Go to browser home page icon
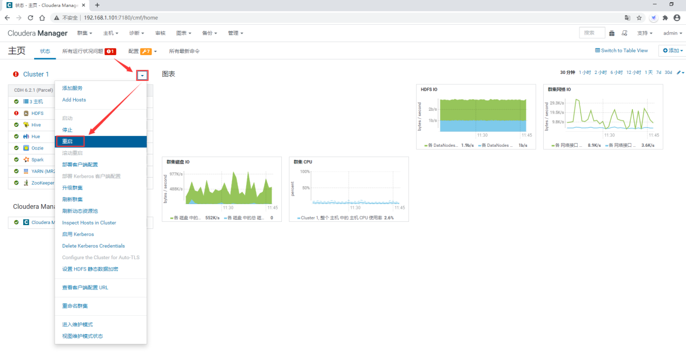This screenshot has height=352, width=686. [42, 18]
